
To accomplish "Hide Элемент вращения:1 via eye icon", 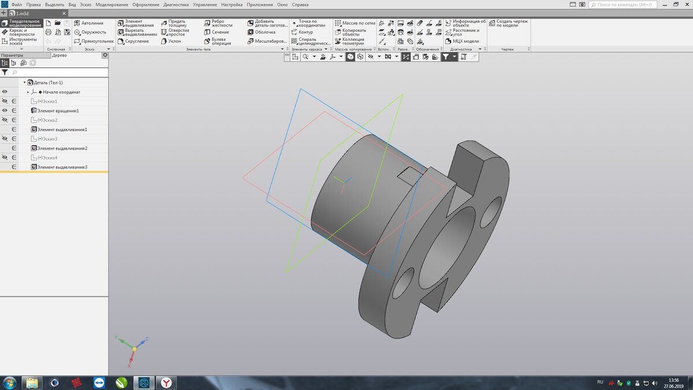I will click(5, 110).
